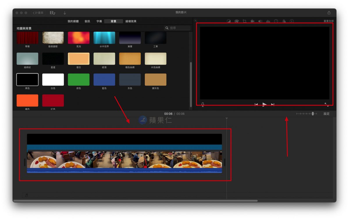The image size is (349, 219).
Task: Click the background music well icon
Action: pyautogui.click(x=26, y=195)
